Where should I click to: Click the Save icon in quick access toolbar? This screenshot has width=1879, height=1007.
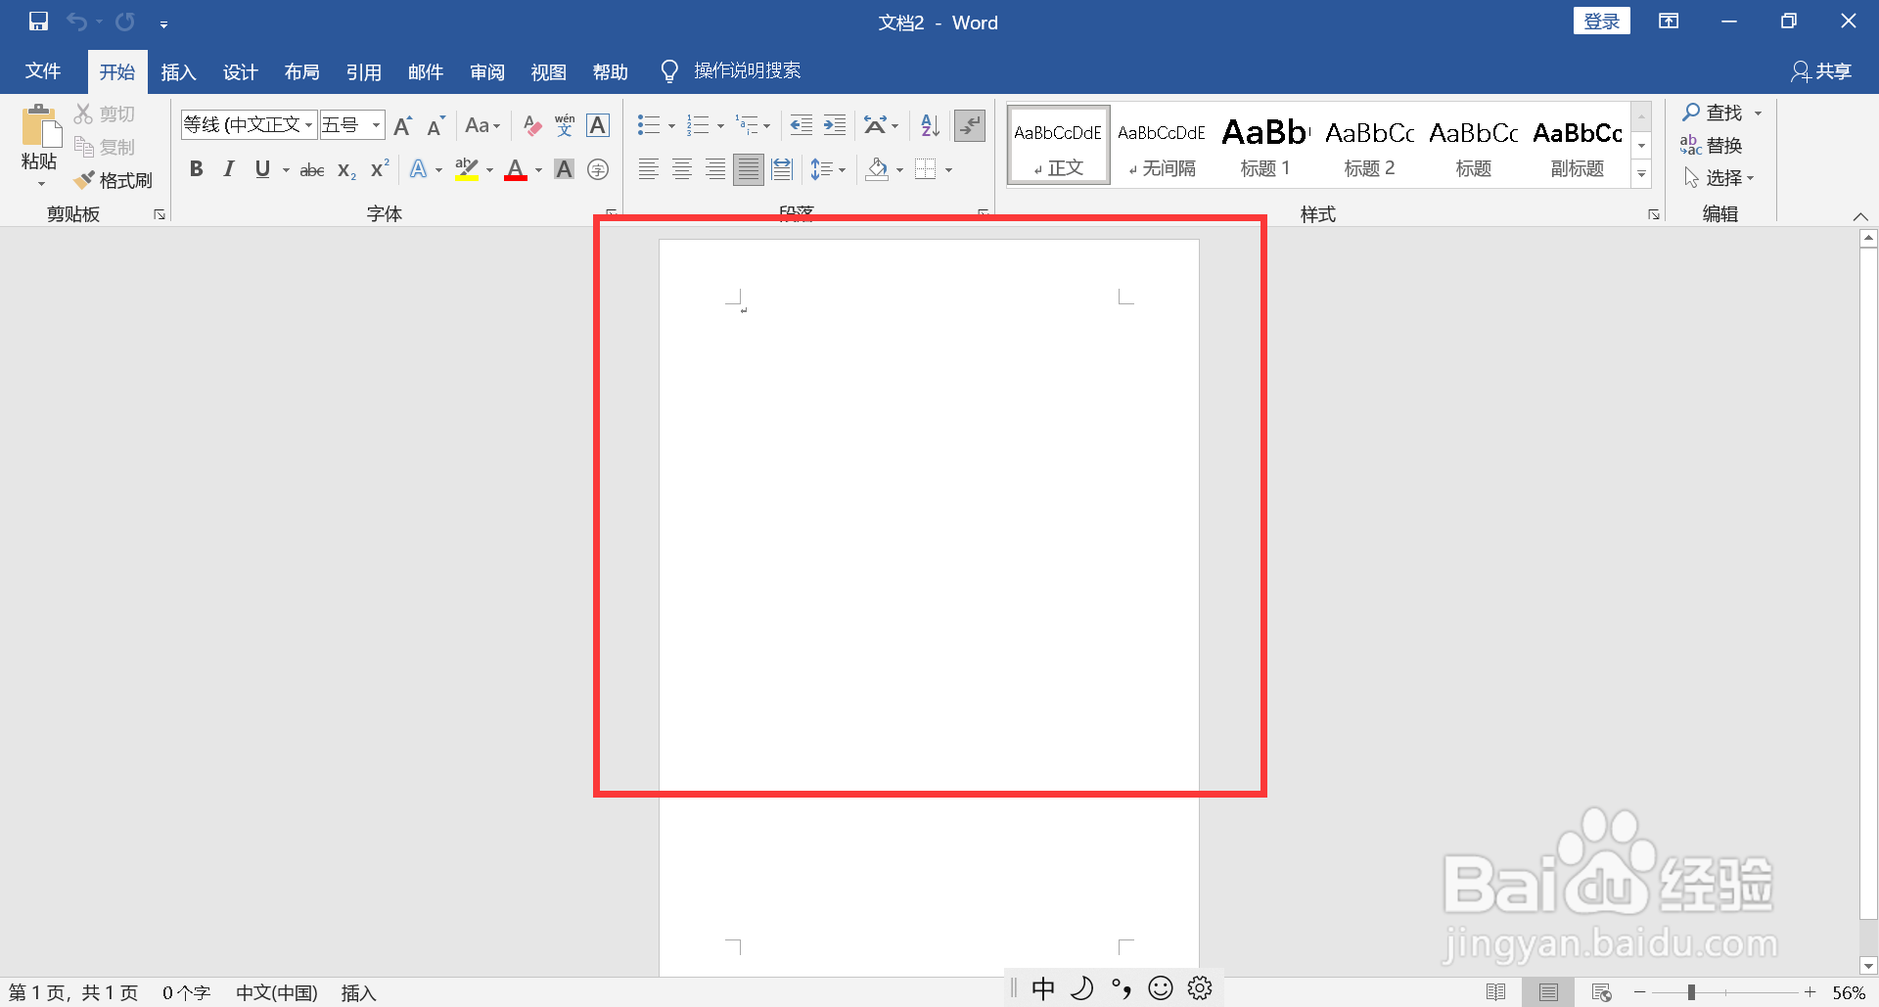point(38,22)
